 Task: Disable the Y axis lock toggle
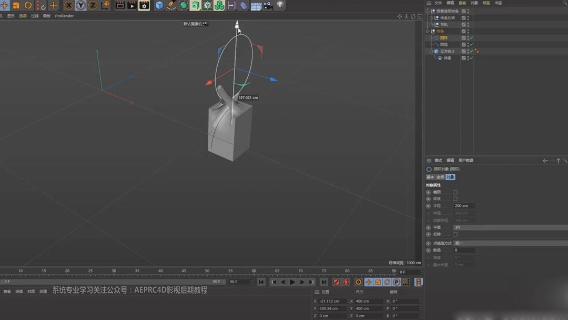click(80, 5)
